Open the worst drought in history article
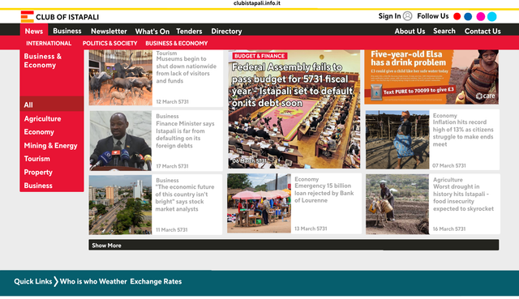 (x=463, y=198)
